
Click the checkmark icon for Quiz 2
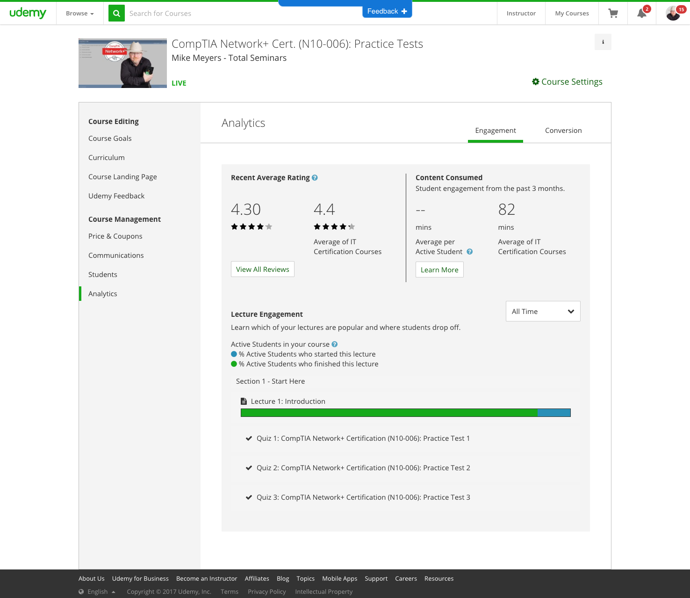coord(249,468)
